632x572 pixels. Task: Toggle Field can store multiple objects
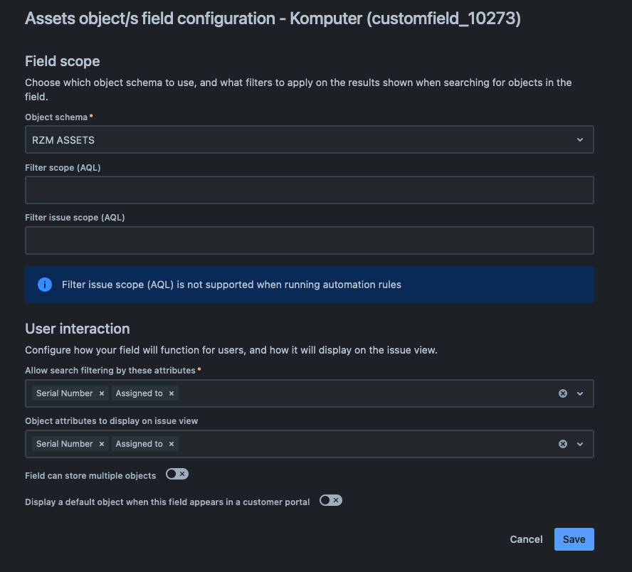(x=177, y=474)
